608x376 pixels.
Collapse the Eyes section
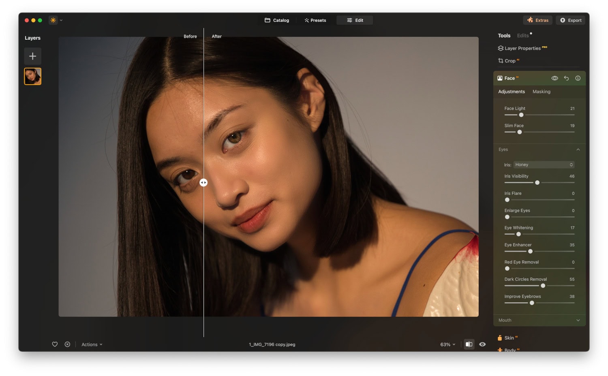pos(578,150)
